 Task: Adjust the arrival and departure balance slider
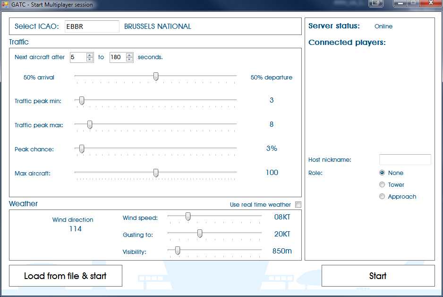coord(156,77)
